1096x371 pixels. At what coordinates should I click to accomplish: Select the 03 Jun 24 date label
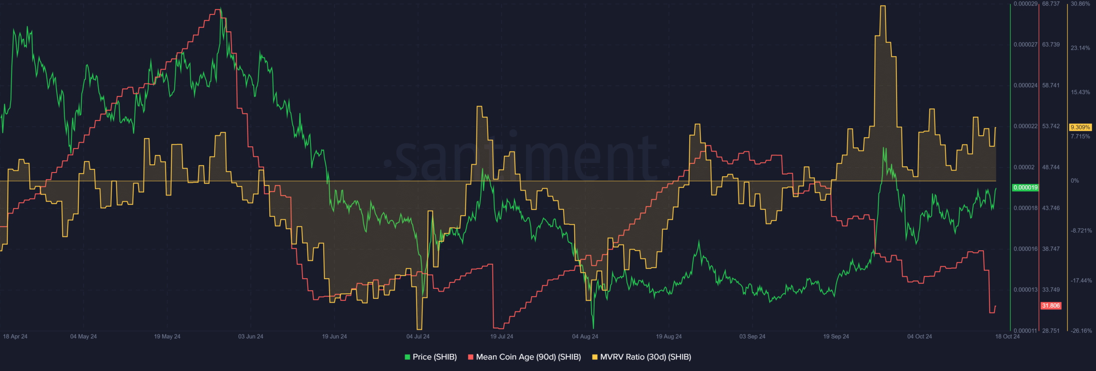pyautogui.click(x=251, y=336)
